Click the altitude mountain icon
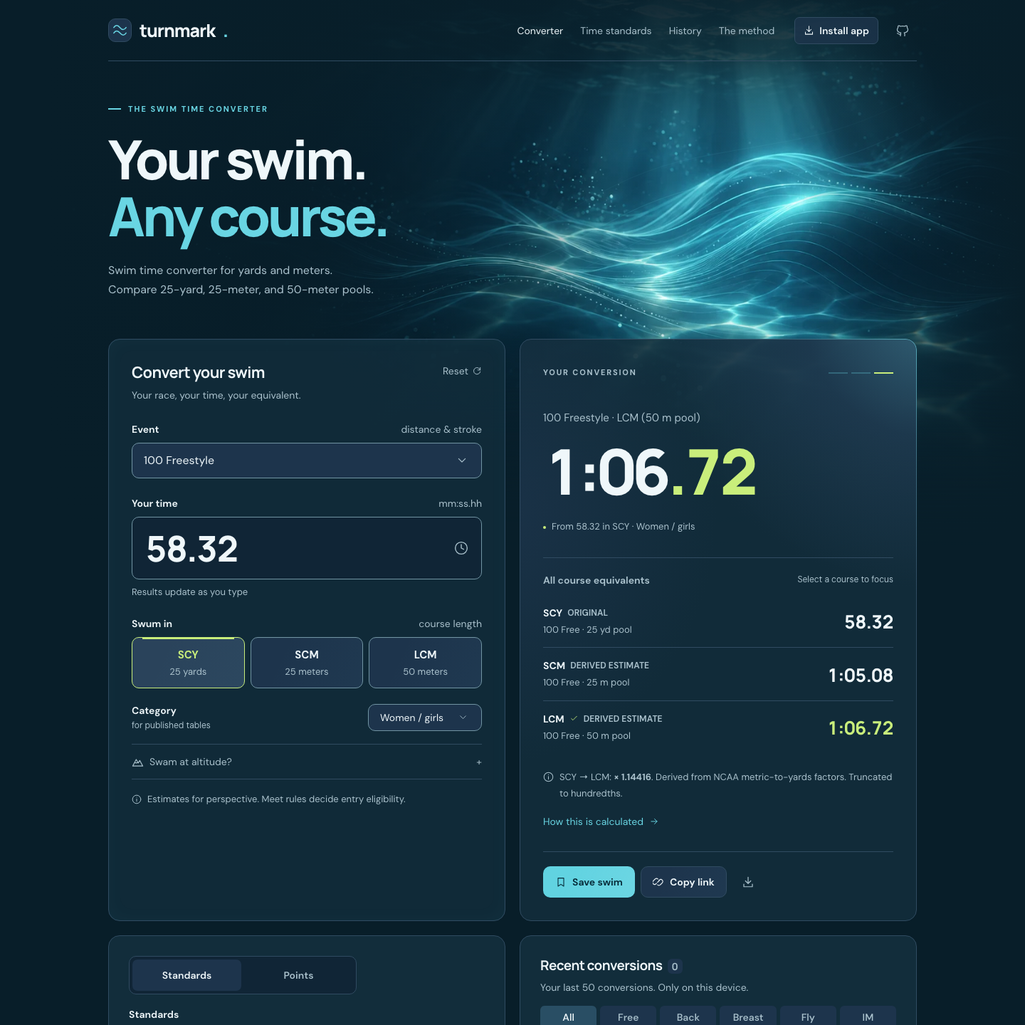The image size is (1025, 1025). (137, 762)
